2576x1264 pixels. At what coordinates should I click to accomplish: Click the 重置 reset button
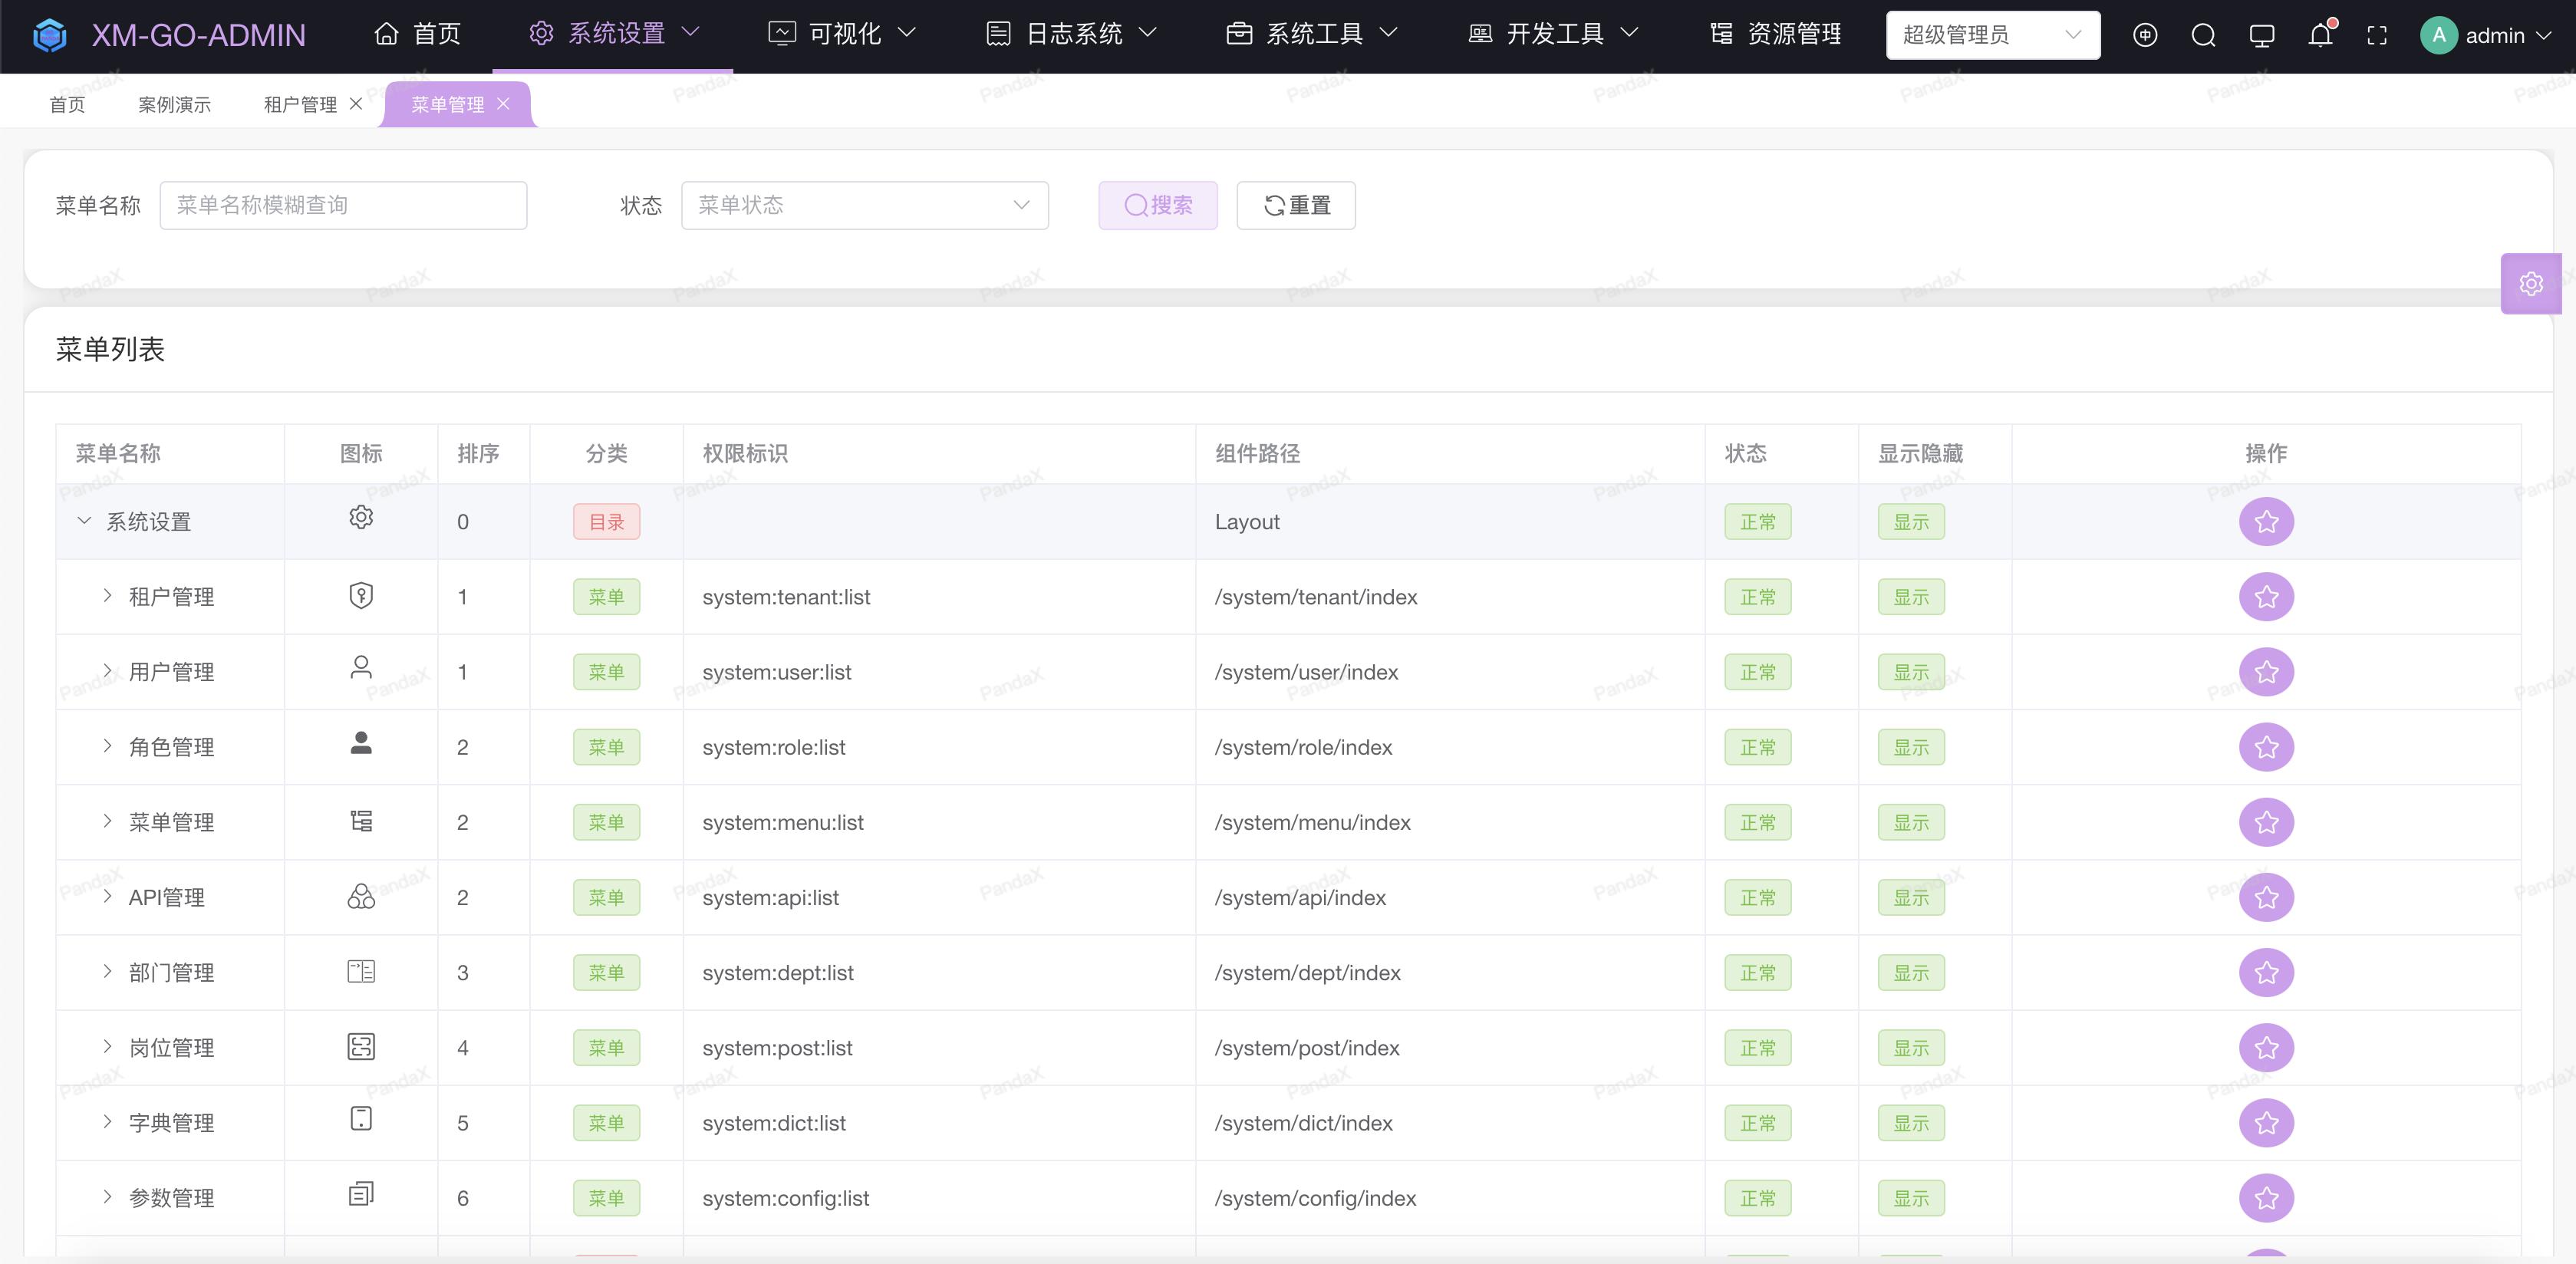(x=1295, y=205)
